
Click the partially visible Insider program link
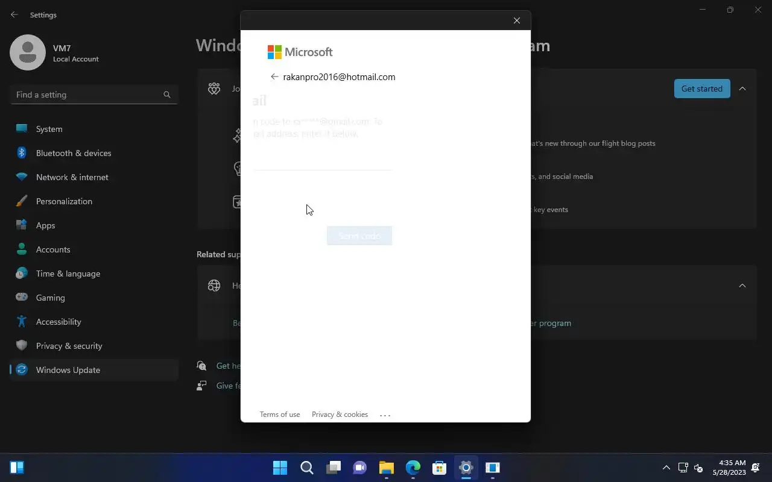click(x=551, y=323)
